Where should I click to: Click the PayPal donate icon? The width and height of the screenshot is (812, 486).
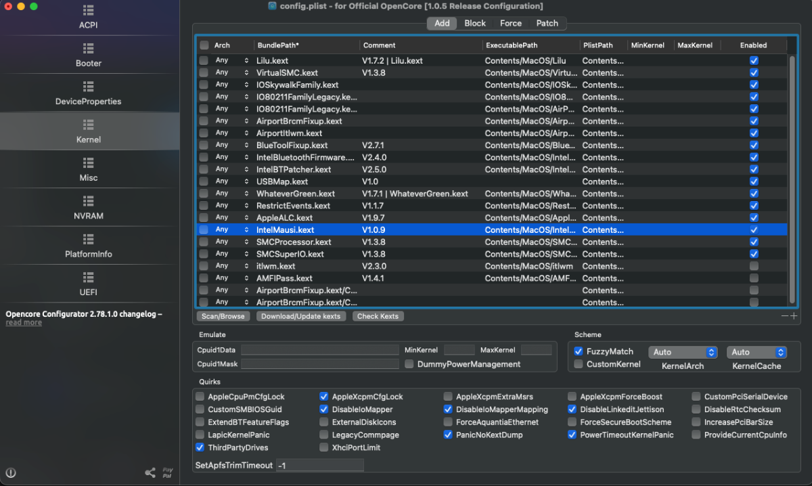[x=167, y=472]
